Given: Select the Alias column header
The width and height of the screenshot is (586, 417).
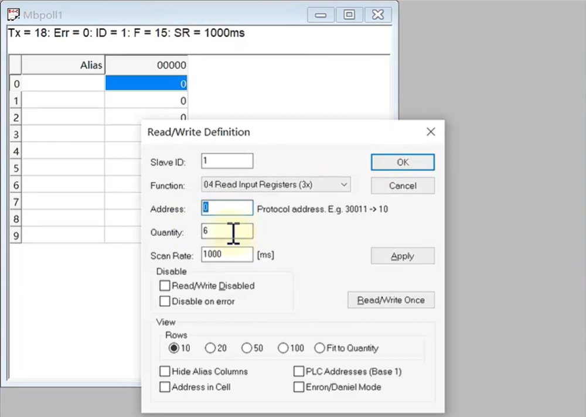Looking at the screenshot, I should (x=63, y=66).
